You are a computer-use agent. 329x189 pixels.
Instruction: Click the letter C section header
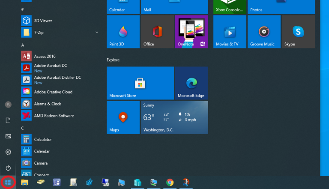[23, 128]
